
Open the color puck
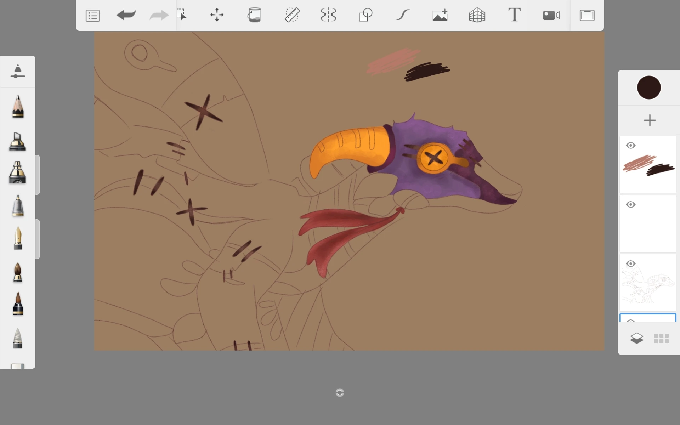(649, 87)
